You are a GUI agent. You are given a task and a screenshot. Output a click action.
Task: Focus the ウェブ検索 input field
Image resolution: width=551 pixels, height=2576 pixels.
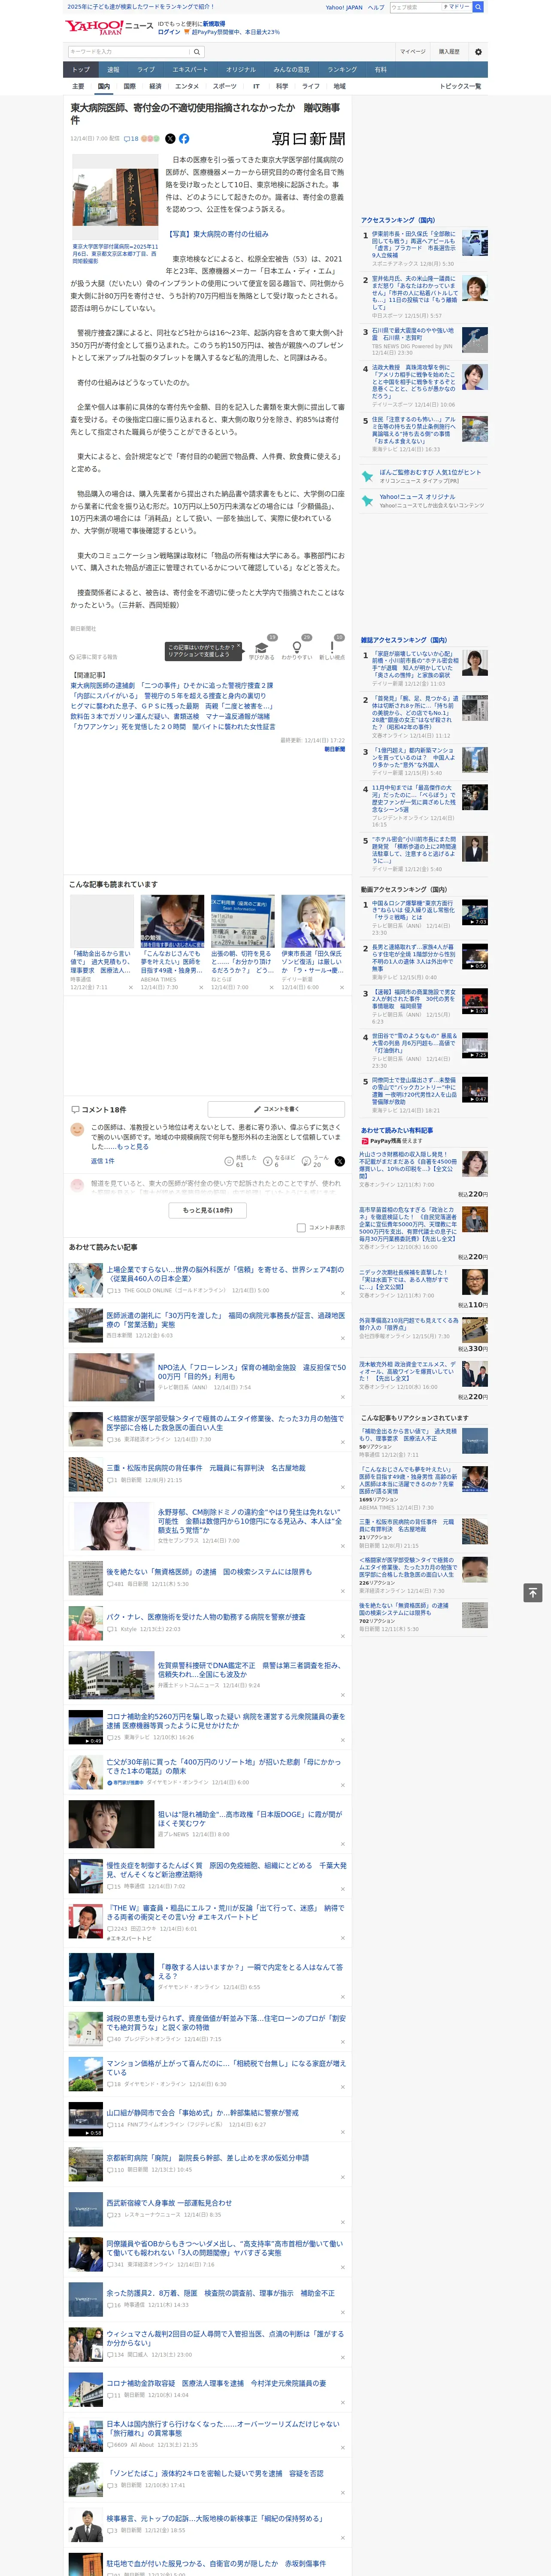[x=415, y=7]
